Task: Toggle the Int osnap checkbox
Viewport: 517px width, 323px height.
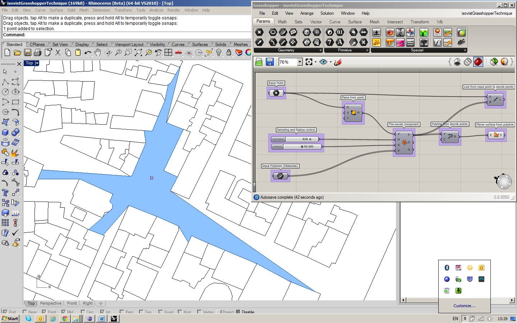Action: (102, 312)
